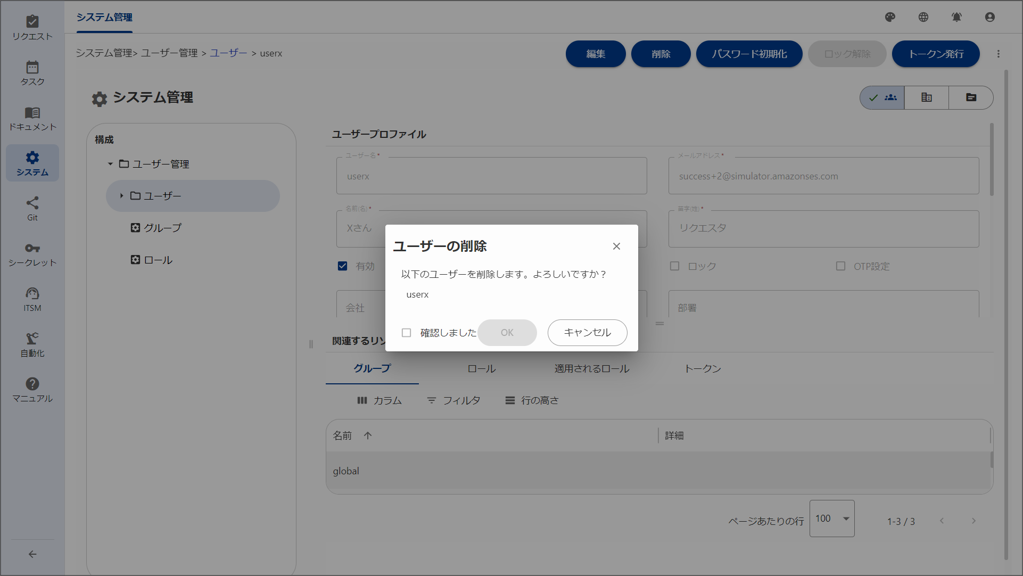This screenshot has width=1023, height=576.
Task: Select the global table row
Action: [658, 471]
